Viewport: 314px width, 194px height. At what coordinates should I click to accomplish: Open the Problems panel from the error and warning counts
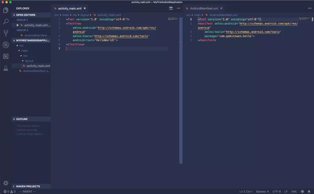(x=10, y=191)
